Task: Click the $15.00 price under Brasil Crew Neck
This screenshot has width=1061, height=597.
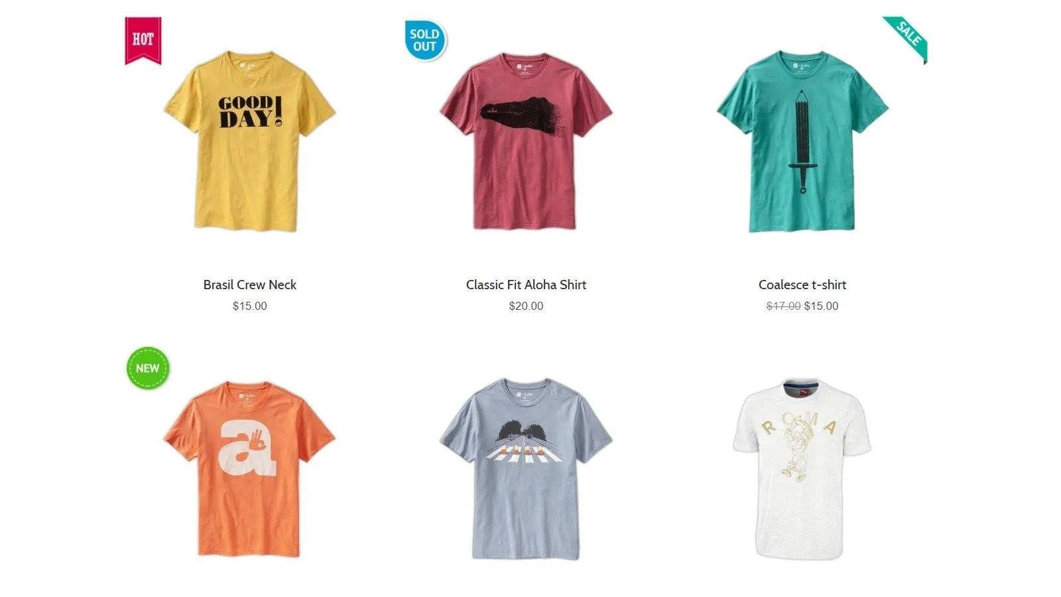Action: pos(250,306)
